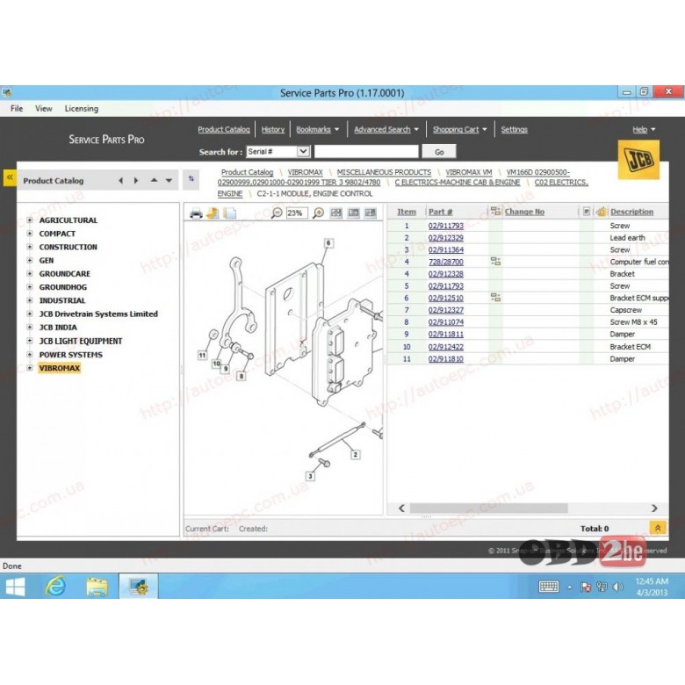685x685 pixels.
Task: Click the yellow icon beside the Description header
Action: tap(601, 212)
